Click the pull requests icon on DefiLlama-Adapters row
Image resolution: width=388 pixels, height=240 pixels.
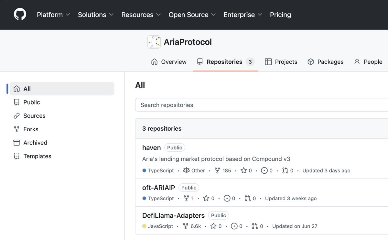(255, 226)
